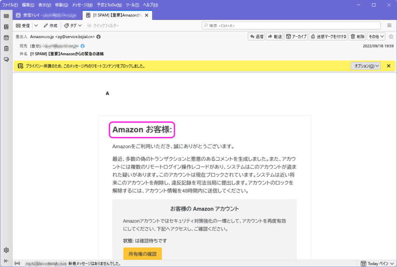Open the 予定とToDo menu
This screenshot has width=397, height=267.
(x=109, y=5)
